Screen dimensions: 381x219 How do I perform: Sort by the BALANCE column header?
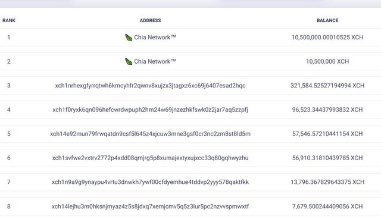327,20
